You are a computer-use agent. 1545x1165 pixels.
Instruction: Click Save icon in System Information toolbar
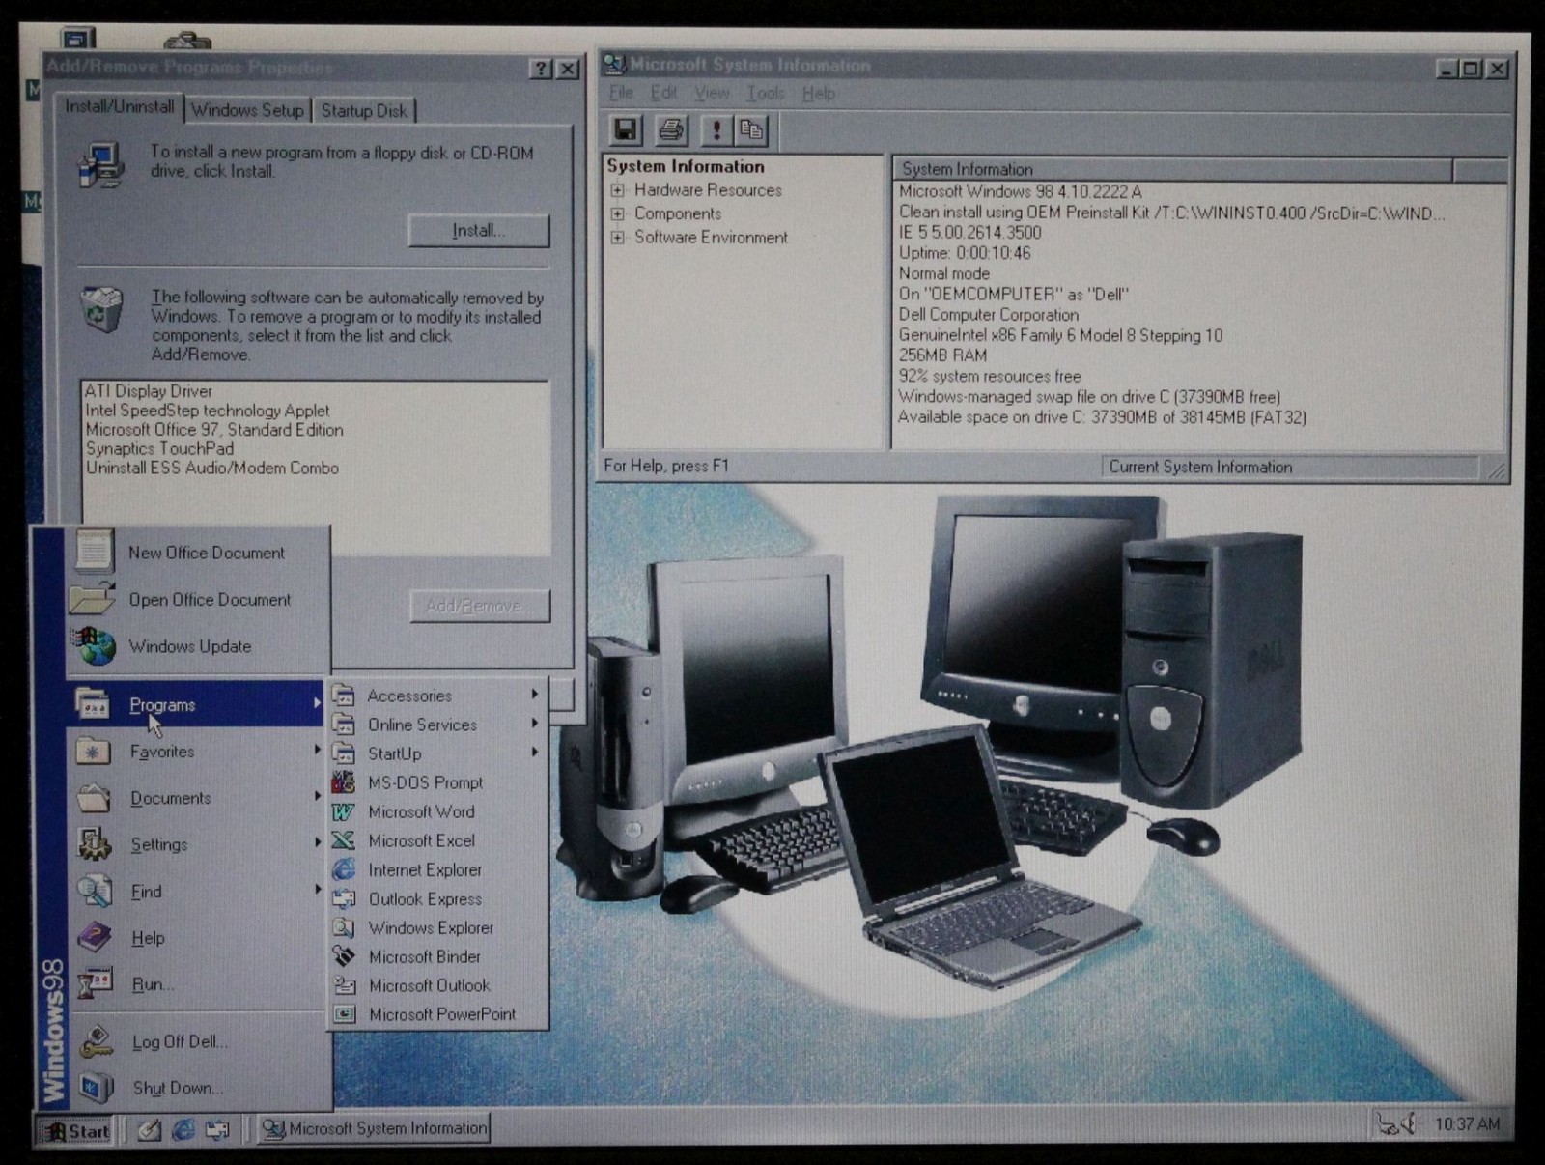626,129
